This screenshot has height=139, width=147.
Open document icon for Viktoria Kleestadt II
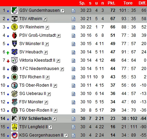coord(73,61)
